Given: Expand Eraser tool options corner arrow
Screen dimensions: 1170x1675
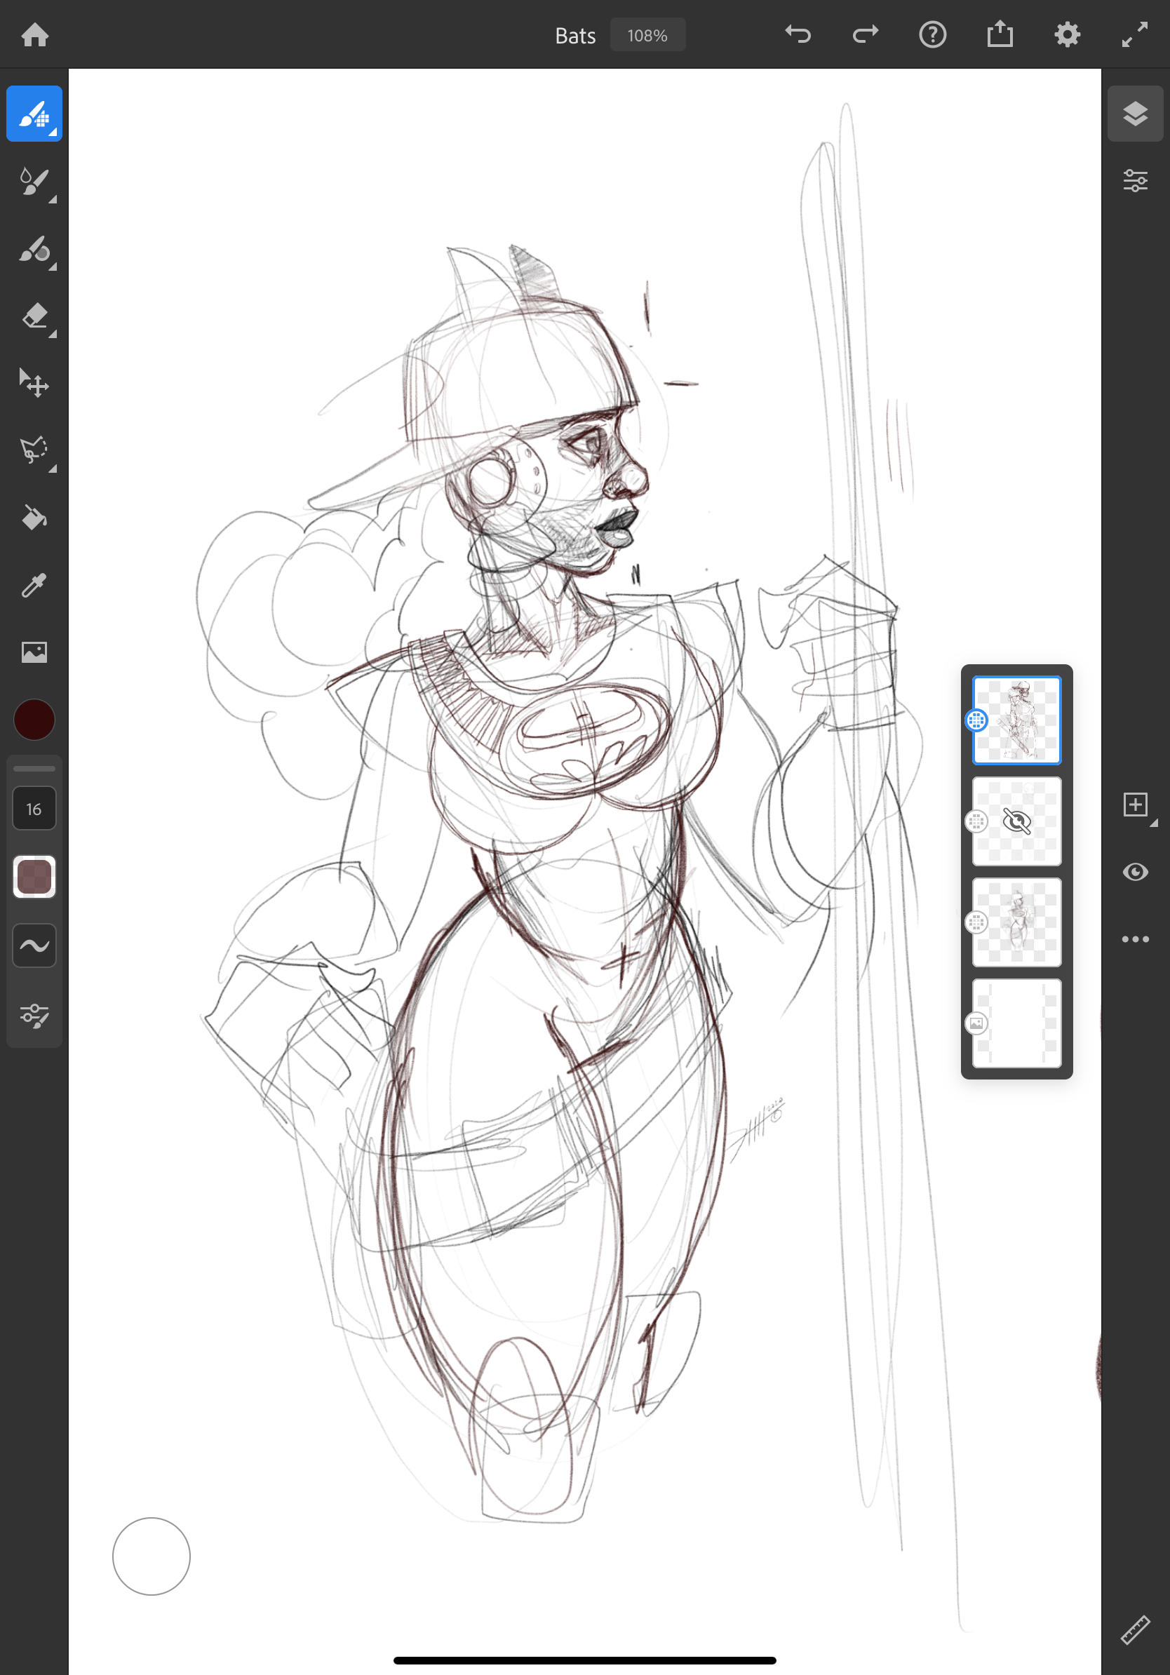Looking at the screenshot, I should [53, 334].
